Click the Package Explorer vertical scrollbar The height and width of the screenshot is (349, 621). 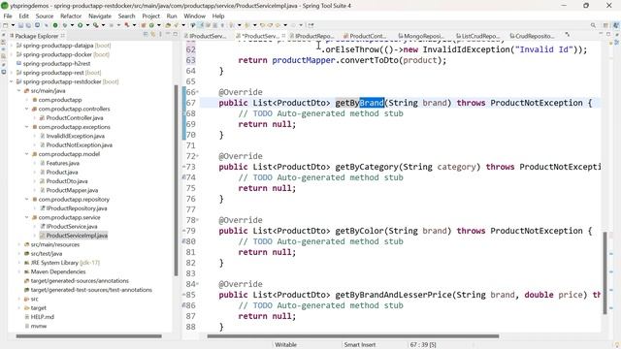click(x=176, y=180)
